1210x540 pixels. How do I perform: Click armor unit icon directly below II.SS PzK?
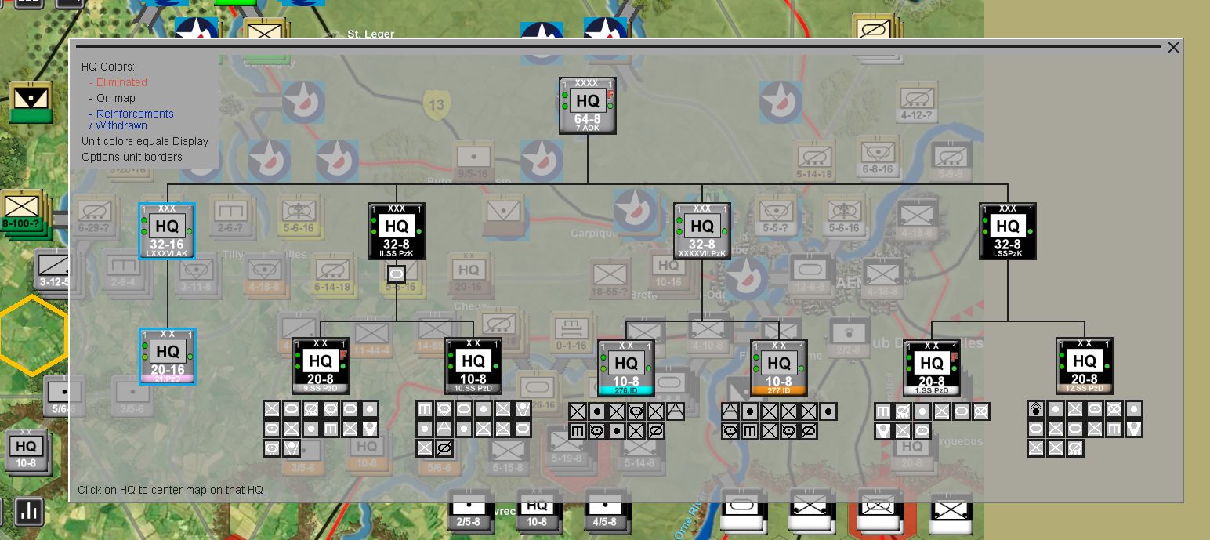coord(397,274)
